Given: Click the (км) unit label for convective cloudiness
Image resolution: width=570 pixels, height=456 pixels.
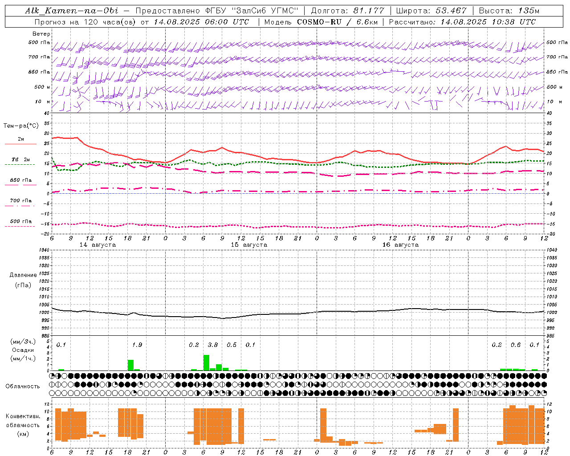Looking at the screenshot, I should [23, 434].
